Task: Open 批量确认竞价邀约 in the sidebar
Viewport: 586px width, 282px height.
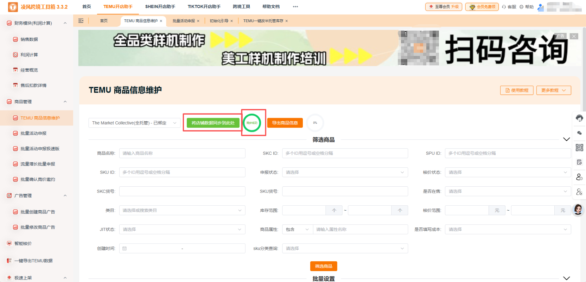Action: coord(38,179)
